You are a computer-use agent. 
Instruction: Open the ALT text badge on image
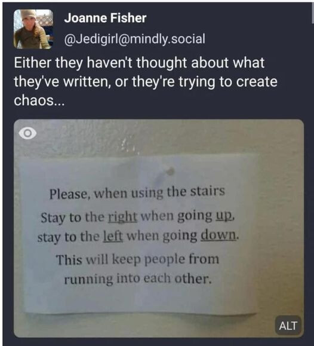point(288,326)
